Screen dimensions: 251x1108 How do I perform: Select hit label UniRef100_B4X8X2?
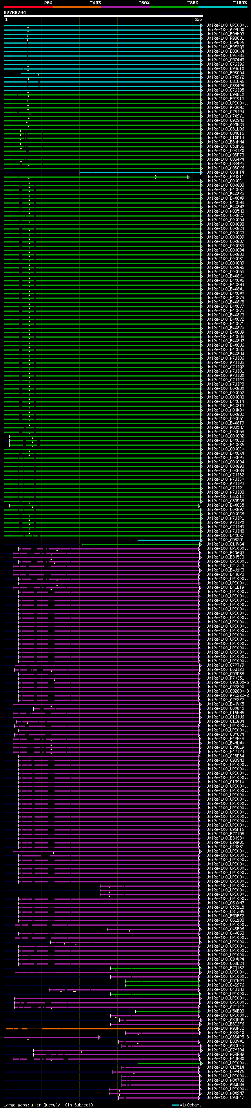pyautogui.click(x=225, y=190)
